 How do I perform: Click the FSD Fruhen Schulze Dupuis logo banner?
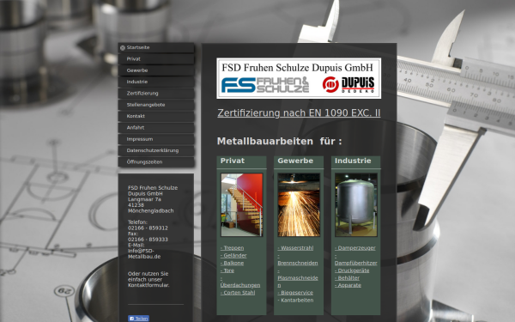[x=299, y=78]
